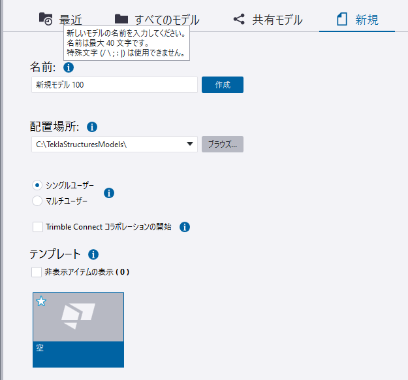Viewport: 408px width, 380px height.
Task: Click the ブラウズ... button
Action: tap(223, 144)
